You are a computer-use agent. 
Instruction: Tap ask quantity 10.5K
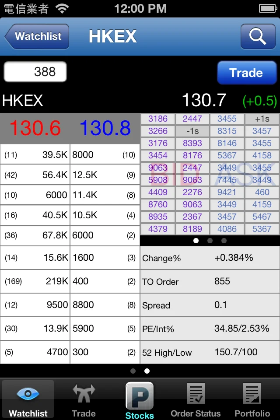coord(85,215)
